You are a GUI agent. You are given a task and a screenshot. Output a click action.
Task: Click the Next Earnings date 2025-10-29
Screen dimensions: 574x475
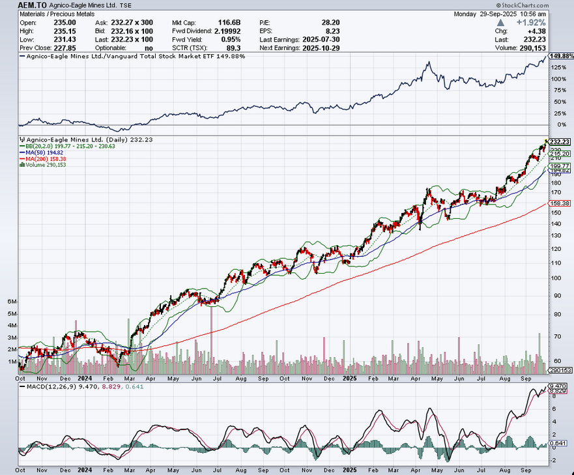pos(321,48)
